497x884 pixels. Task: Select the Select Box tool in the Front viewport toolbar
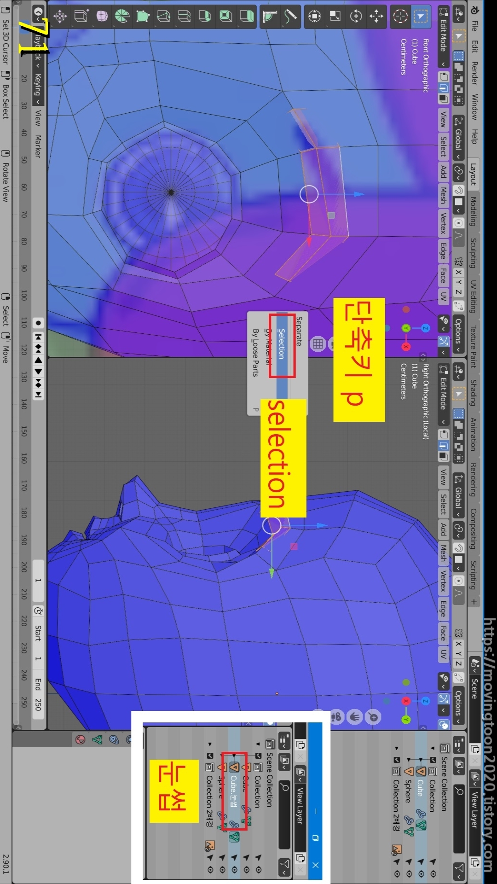pos(420,17)
